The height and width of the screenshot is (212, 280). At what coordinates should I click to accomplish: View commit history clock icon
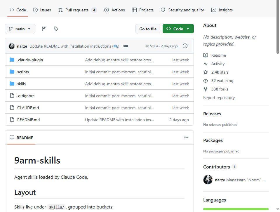pyautogui.click(x=185, y=46)
